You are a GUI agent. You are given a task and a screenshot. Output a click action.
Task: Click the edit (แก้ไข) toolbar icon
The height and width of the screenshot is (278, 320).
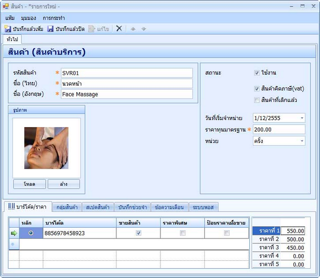(x=92, y=29)
